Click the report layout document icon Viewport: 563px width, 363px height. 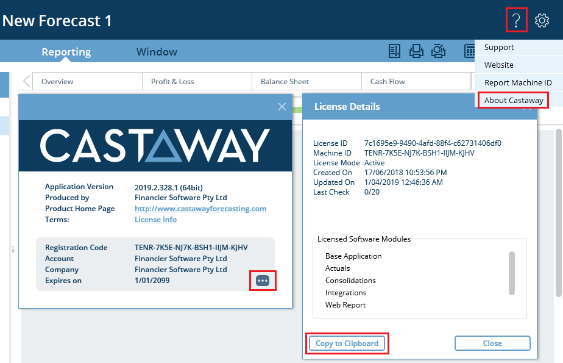pos(394,51)
